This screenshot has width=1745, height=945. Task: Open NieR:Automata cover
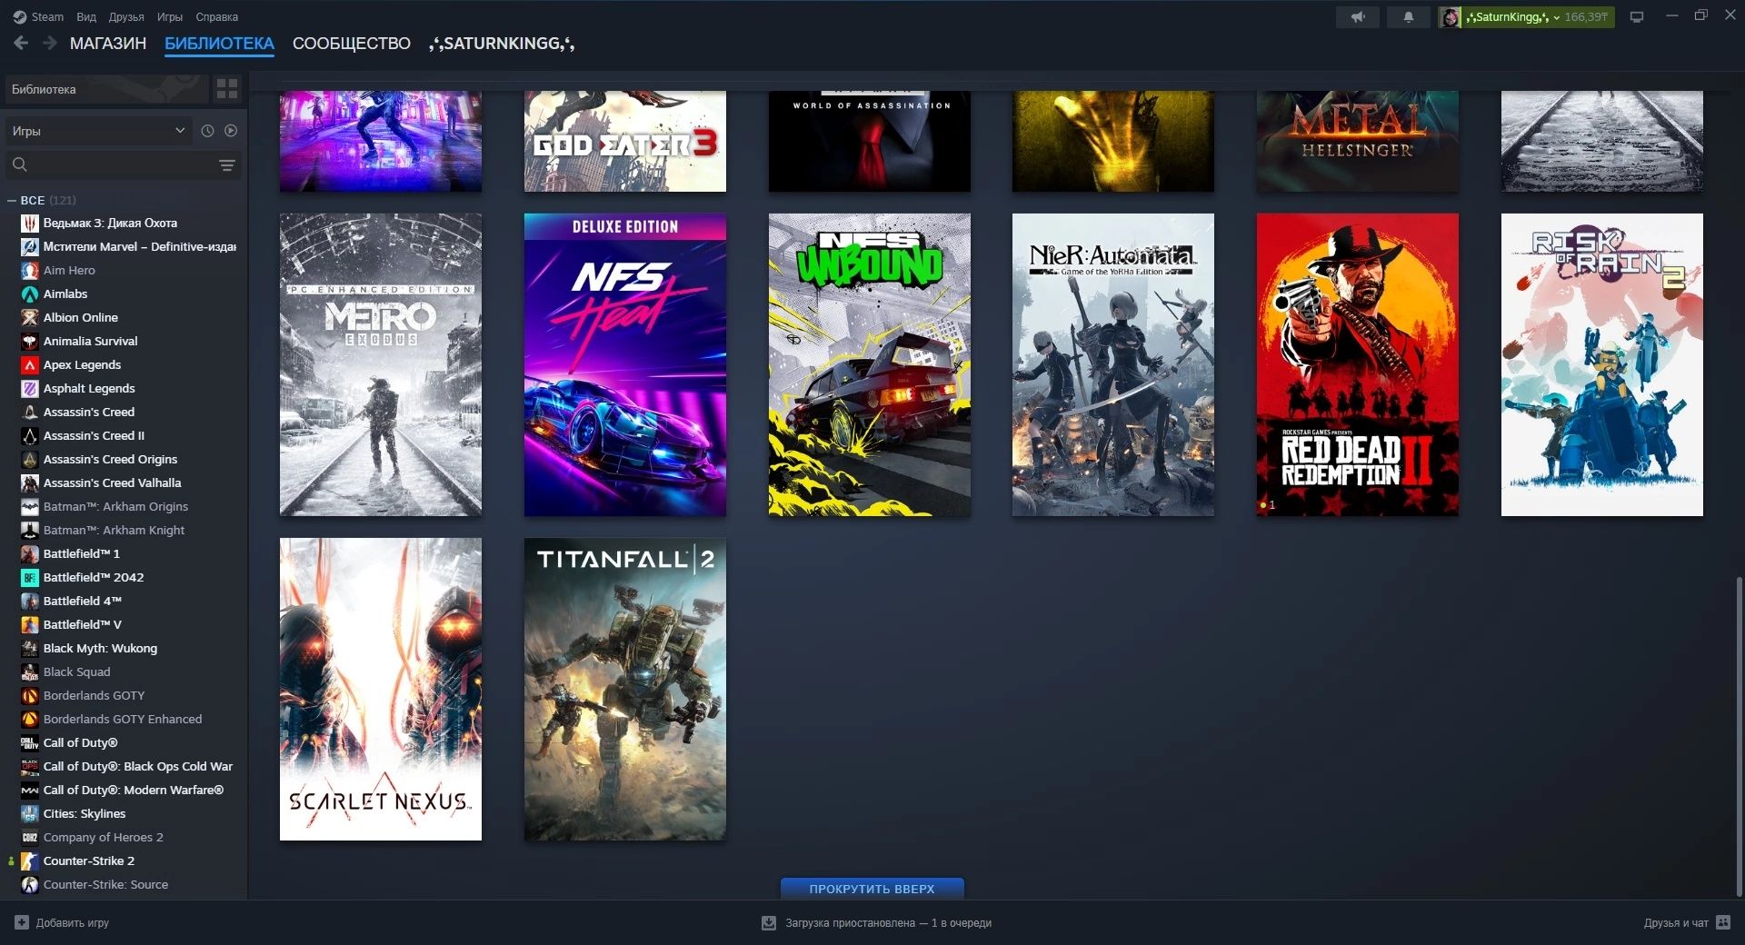pyautogui.click(x=1113, y=364)
